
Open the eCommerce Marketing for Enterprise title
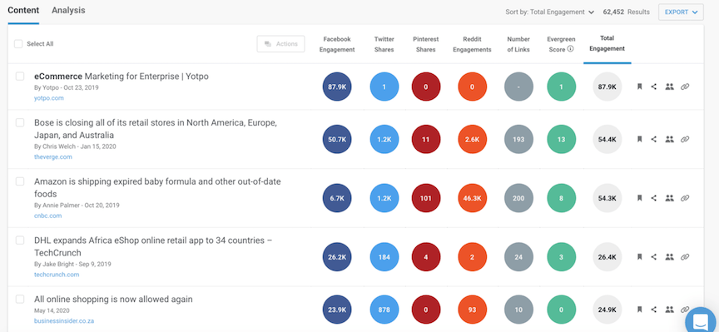point(121,77)
